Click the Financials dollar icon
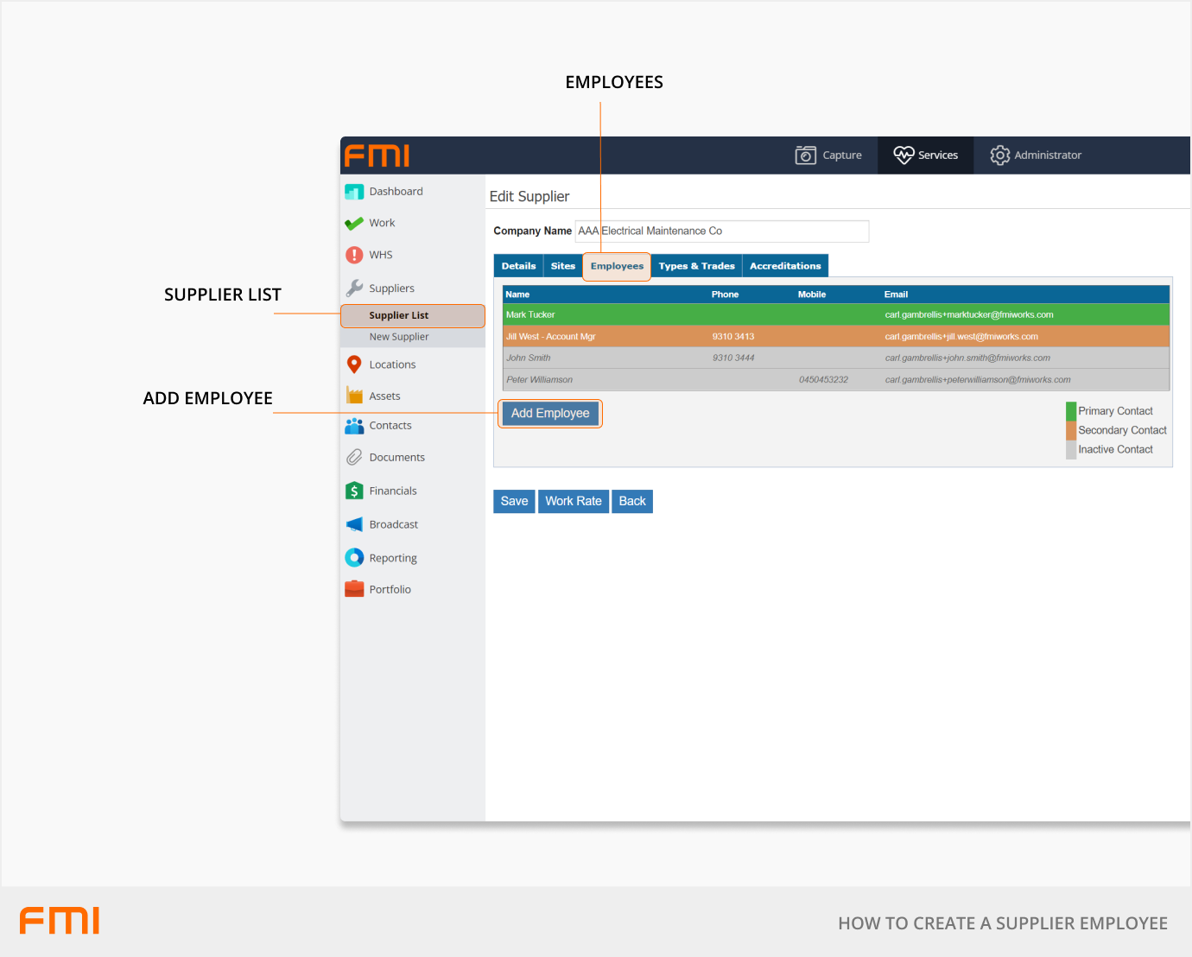Screen dimensions: 1192x957 click(354, 491)
